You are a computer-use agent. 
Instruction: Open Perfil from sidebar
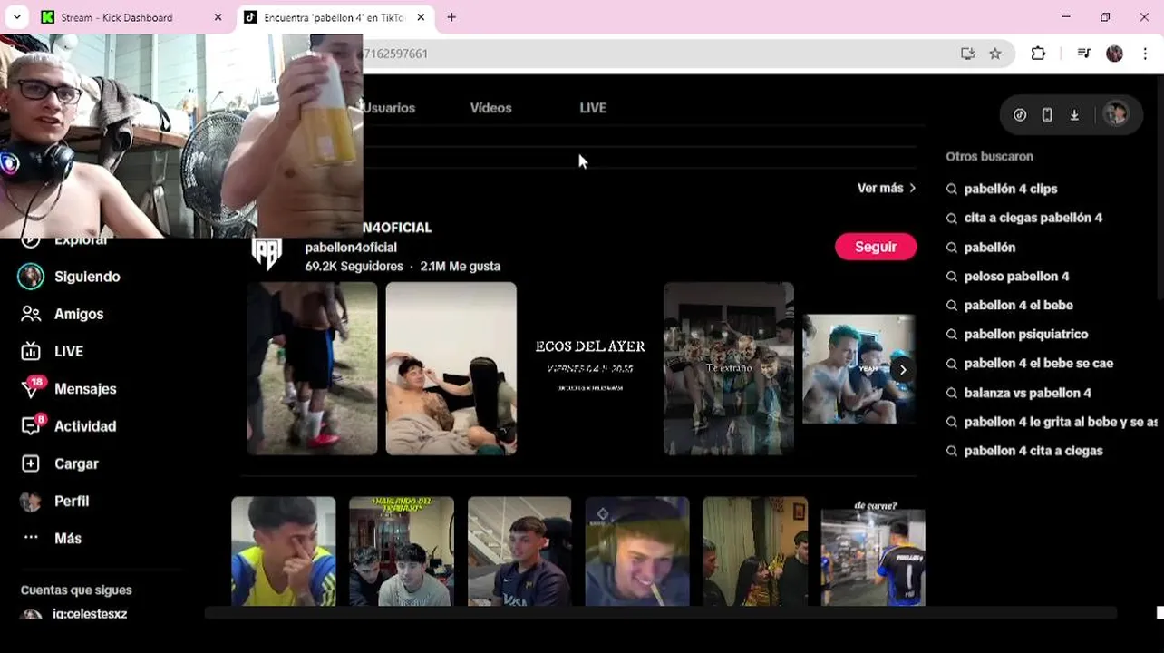(55, 501)
